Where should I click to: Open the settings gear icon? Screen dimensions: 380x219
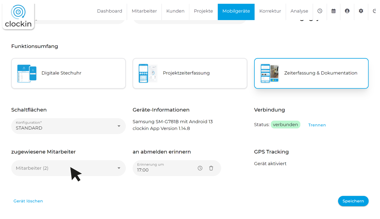pos(361,11)
